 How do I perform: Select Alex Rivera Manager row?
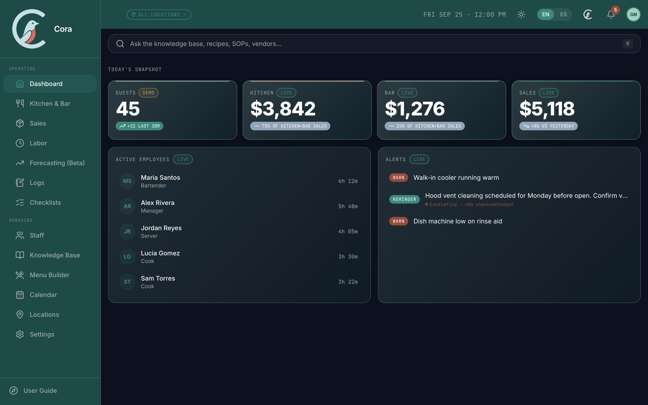[239, 206]
